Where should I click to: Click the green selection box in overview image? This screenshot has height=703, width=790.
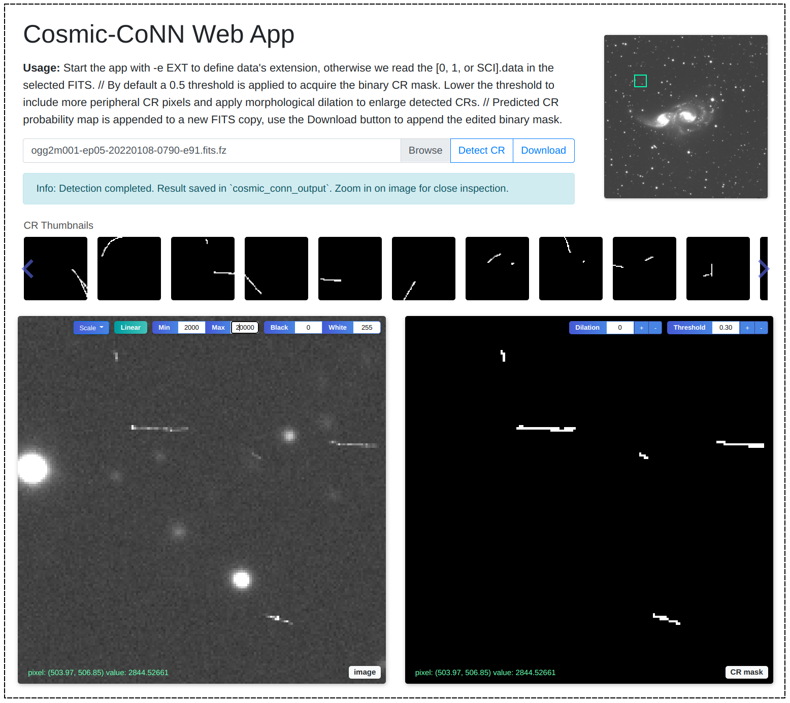pos(640,81)
